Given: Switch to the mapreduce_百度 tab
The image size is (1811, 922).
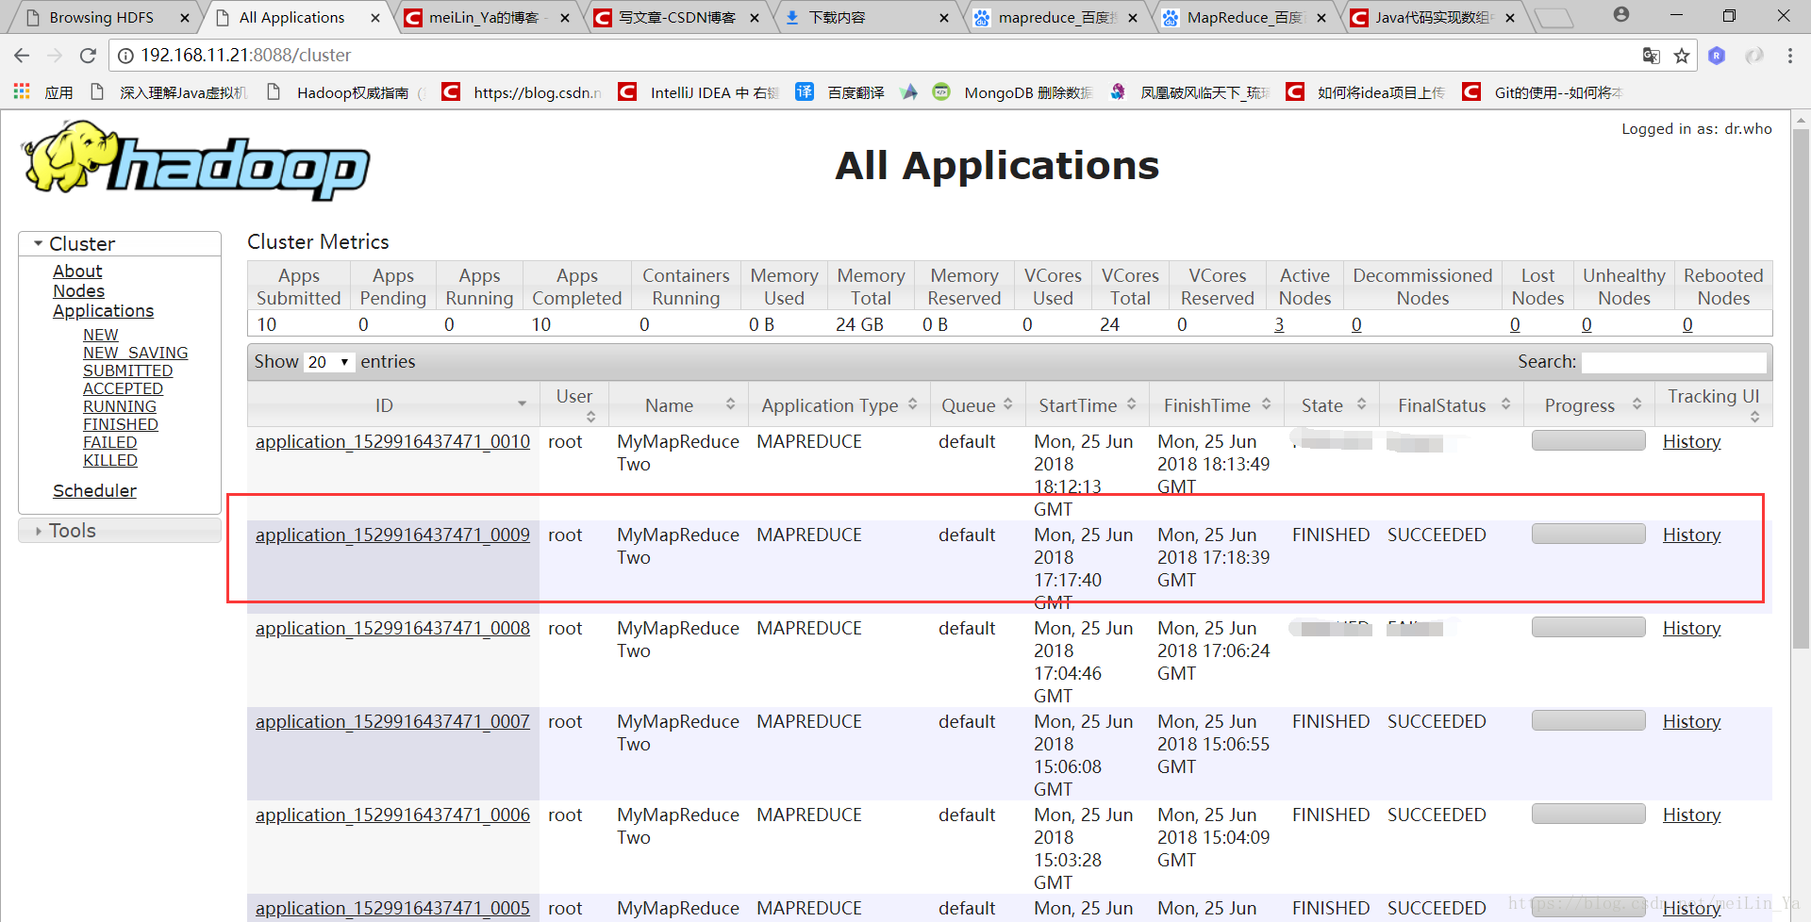Looking at the screenshot, I should click(x=1056, y=18).
